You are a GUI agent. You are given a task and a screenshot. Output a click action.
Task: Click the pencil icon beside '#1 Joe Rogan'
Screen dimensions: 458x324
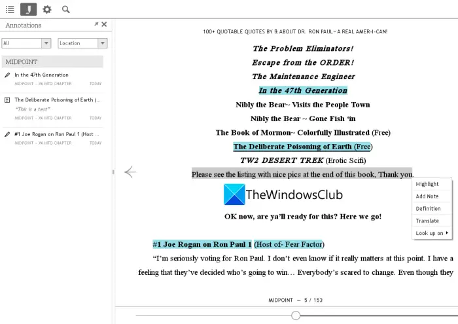(x=7, y=134)
